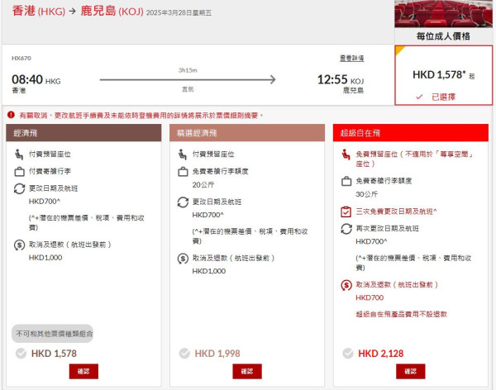Screen dimensions: 496x390
Task: Click 再次更改日期及航班 text
Action: point(387,228)
